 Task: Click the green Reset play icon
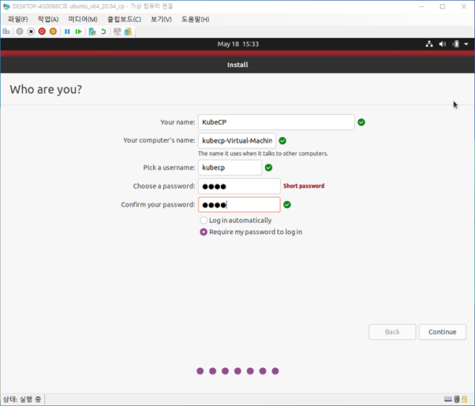(78, 32)
